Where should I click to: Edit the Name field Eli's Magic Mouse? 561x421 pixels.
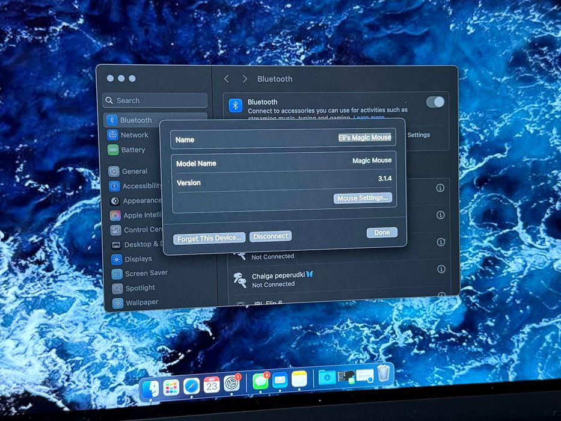tap(364, 138)
